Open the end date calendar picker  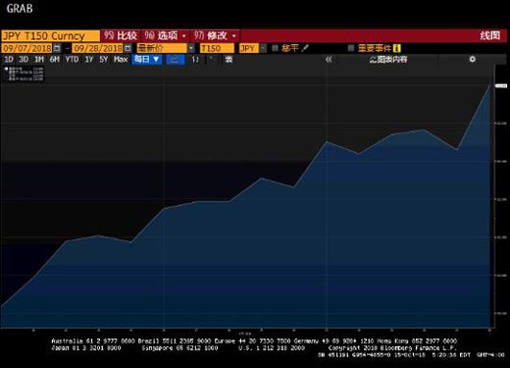128,48
